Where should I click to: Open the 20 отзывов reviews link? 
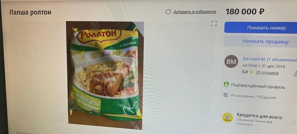tap(267, 73)
